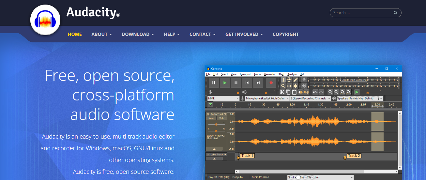This screenshot has height=180, width=426.
Task: Skip to Start of the project
Action: 247,83
